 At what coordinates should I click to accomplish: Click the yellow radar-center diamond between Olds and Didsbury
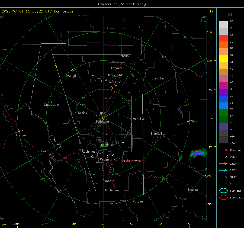click(x=103, y=118)
